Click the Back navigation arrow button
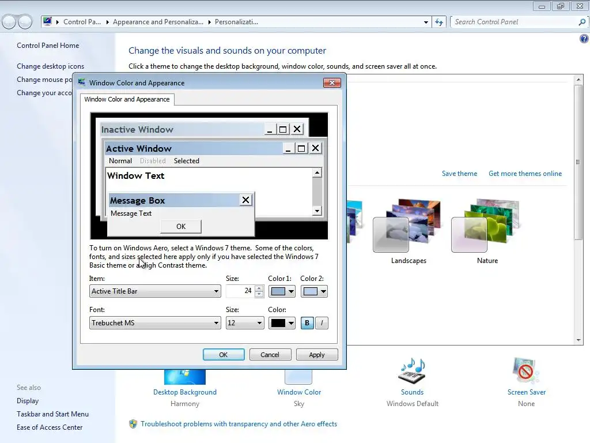The image size is (590, 443). click(9, 22)
